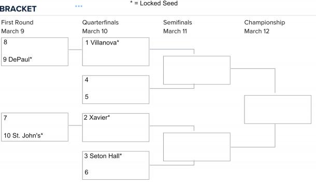Click the 10 St. John's entry

(x=23, y=135)
